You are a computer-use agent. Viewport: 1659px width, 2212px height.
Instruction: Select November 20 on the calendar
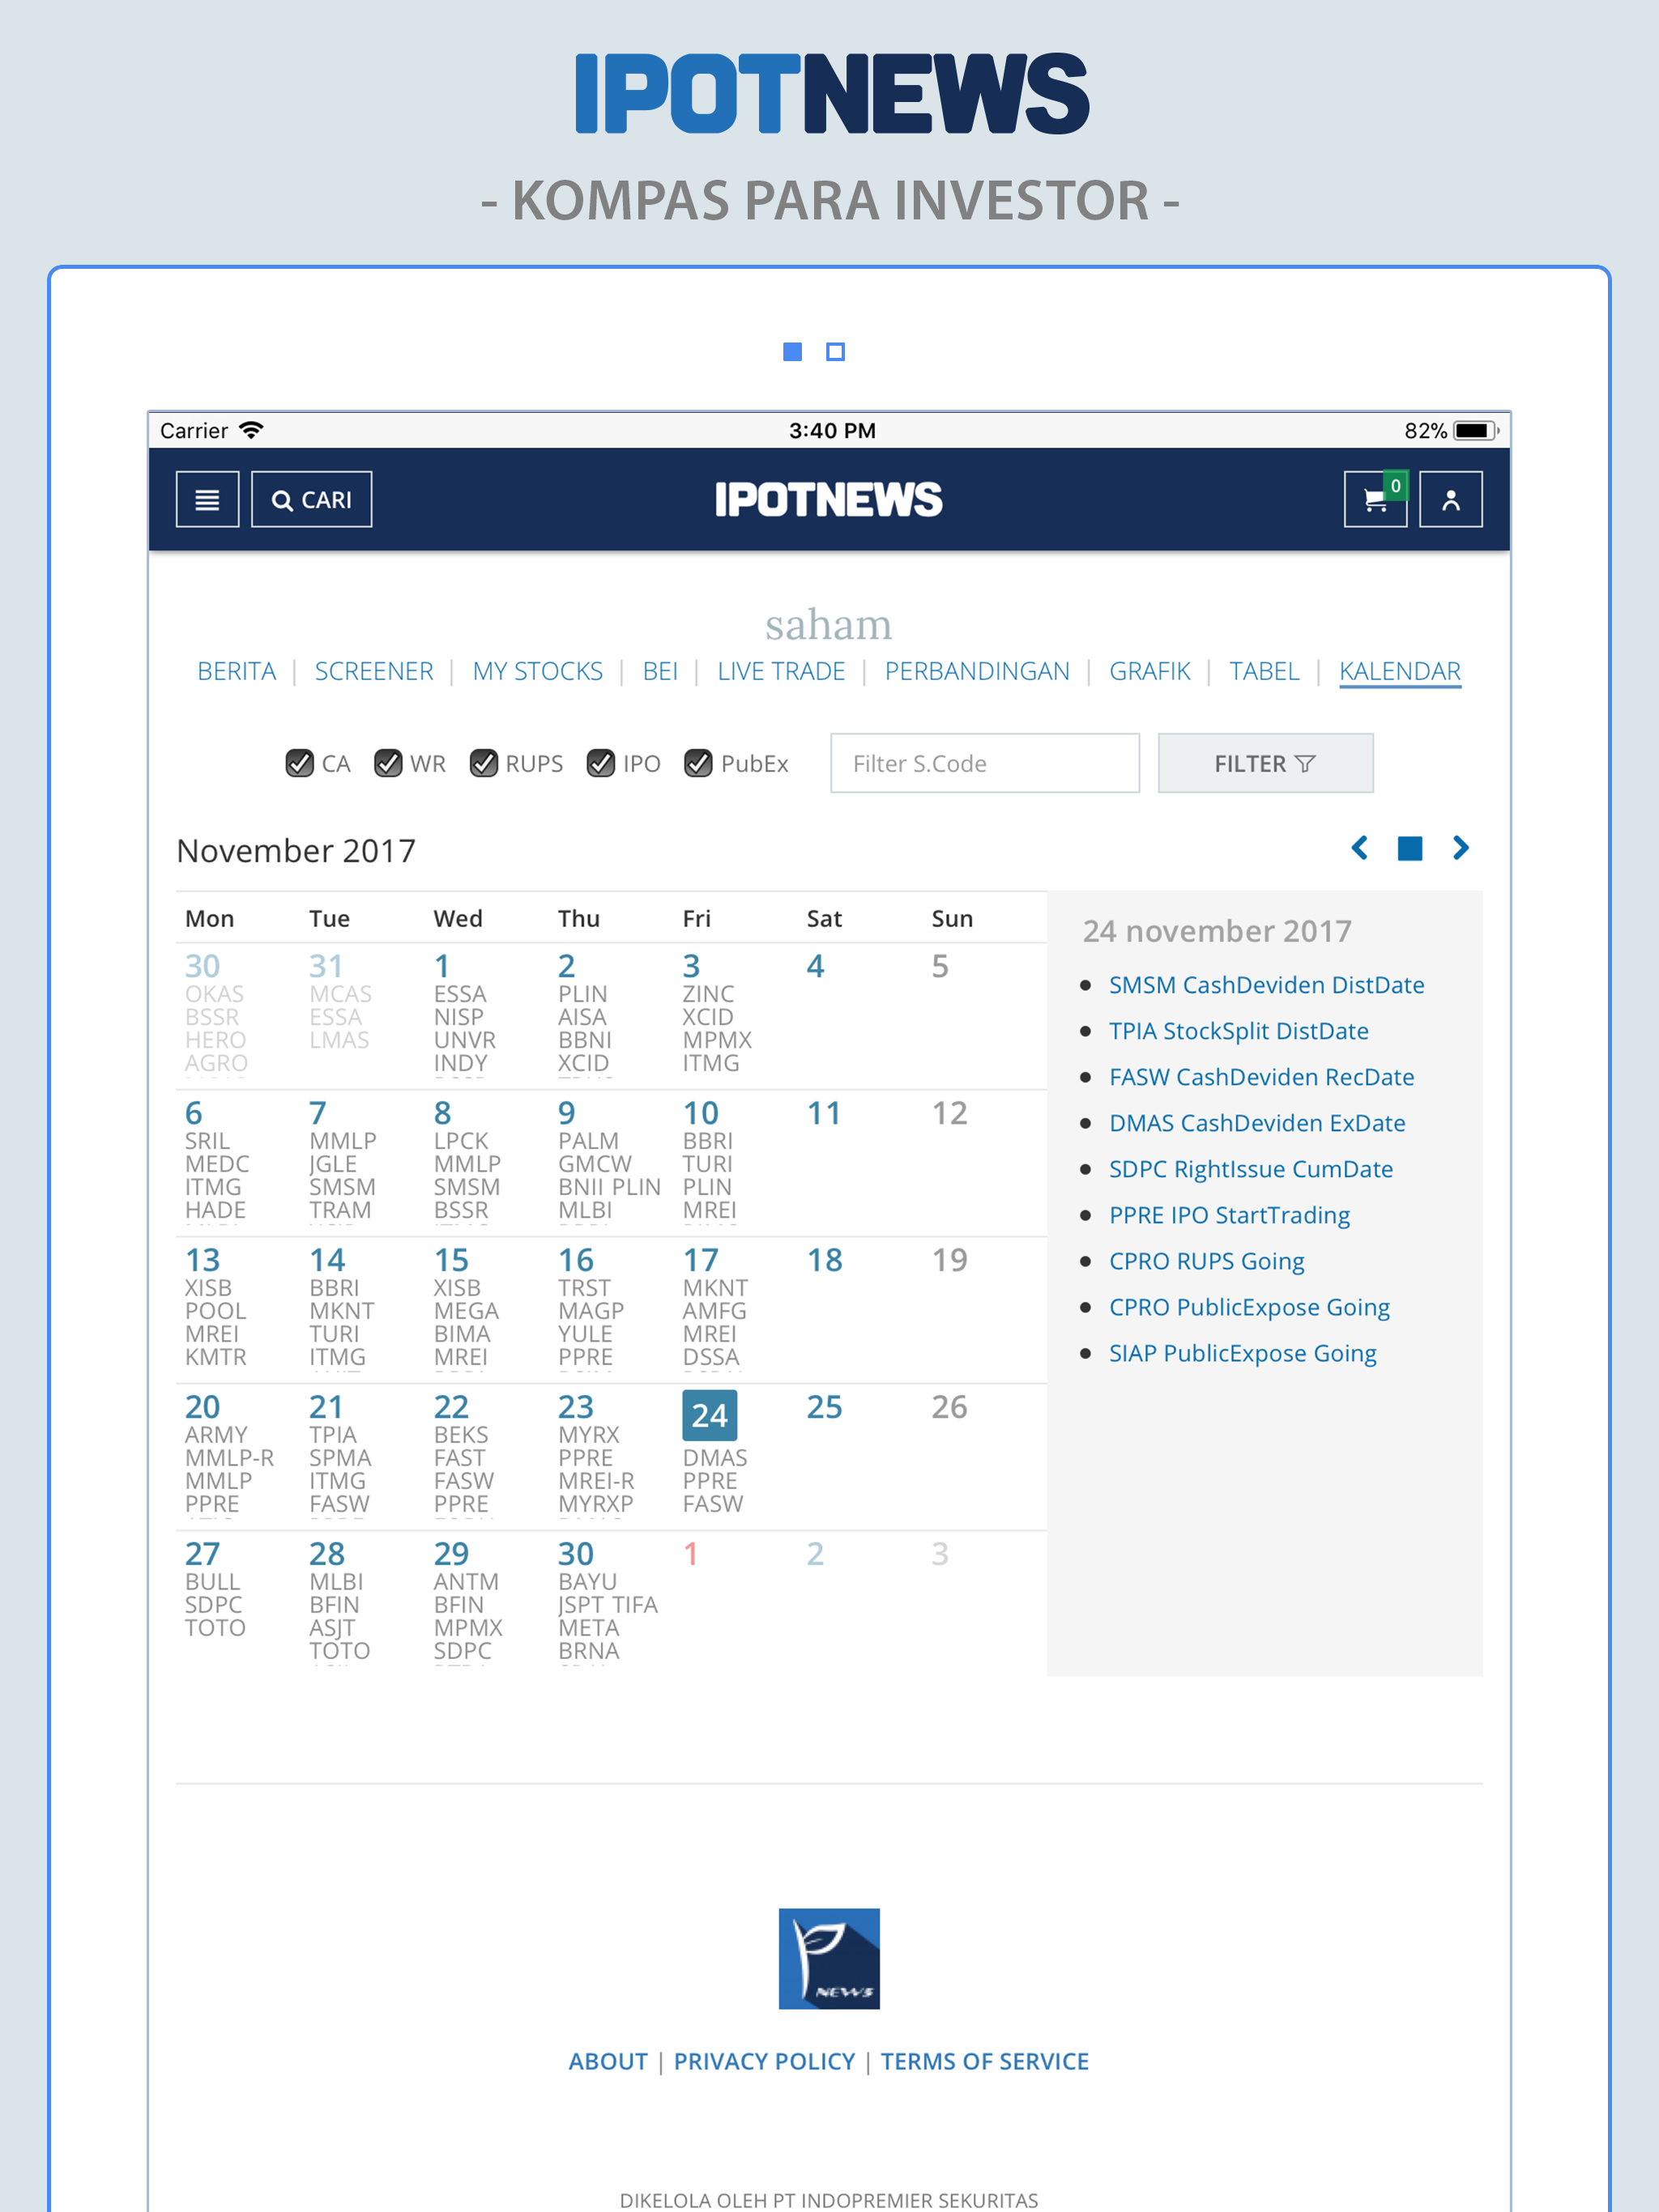pos(203,1407)
